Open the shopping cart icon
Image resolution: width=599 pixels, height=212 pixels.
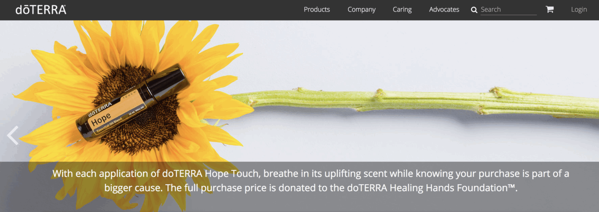pos(549,9)
